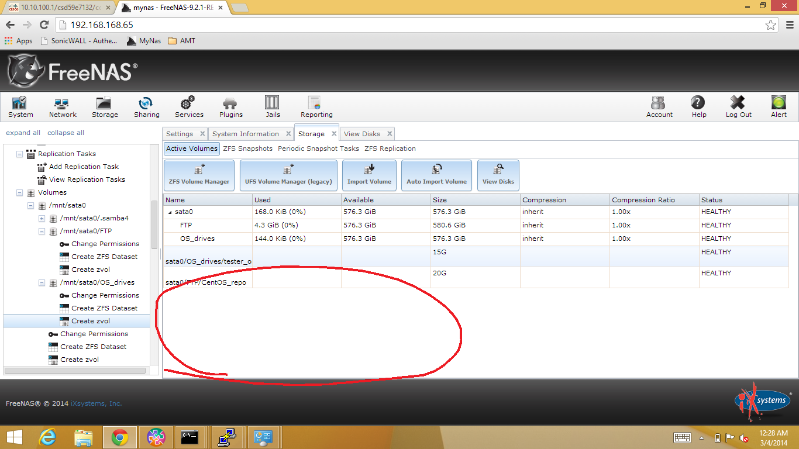This screenshot has height=449, width=799.
Task: Switch to the System Information tab
Action: click(x=245, y=134)
